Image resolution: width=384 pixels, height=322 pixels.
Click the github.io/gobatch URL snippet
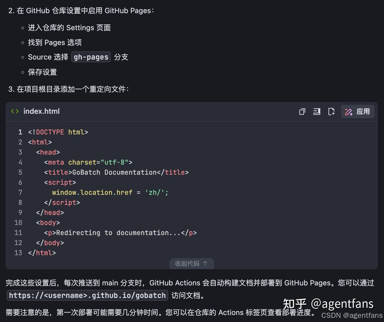point(87,295)
